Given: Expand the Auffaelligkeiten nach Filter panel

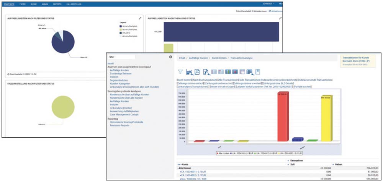Looking at the screenshot, I should [140, 18].
